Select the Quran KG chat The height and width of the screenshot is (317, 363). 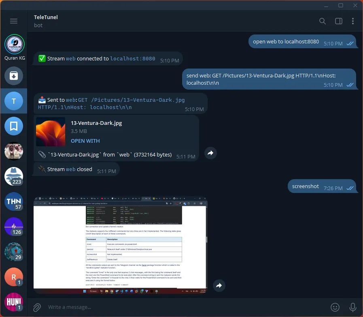pos(14,45)
